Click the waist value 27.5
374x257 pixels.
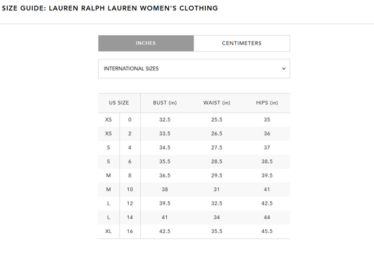tap(217, 147)
